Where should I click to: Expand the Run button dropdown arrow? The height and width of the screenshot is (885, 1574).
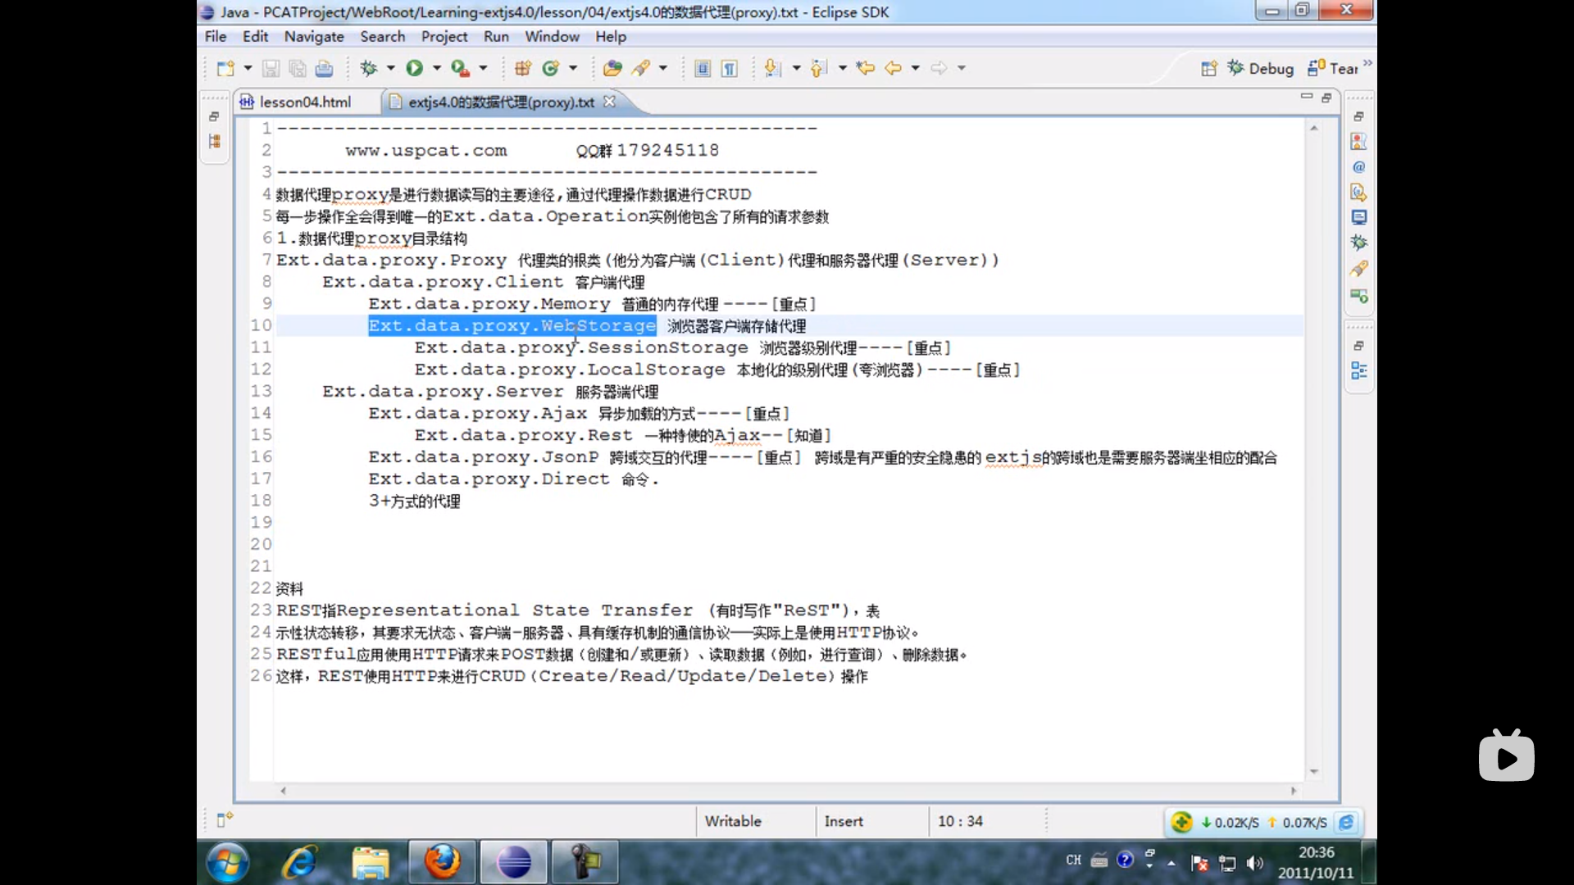(x=436, y=68)
